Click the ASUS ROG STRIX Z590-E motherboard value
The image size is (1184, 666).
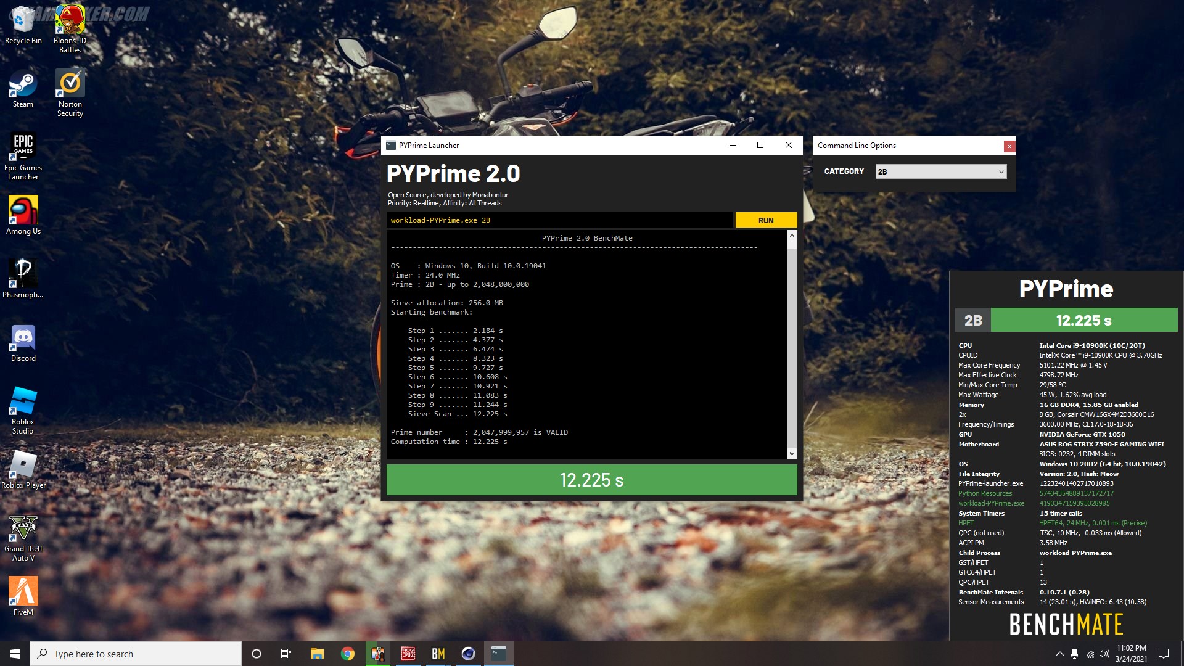click(x=1102, y=444)
